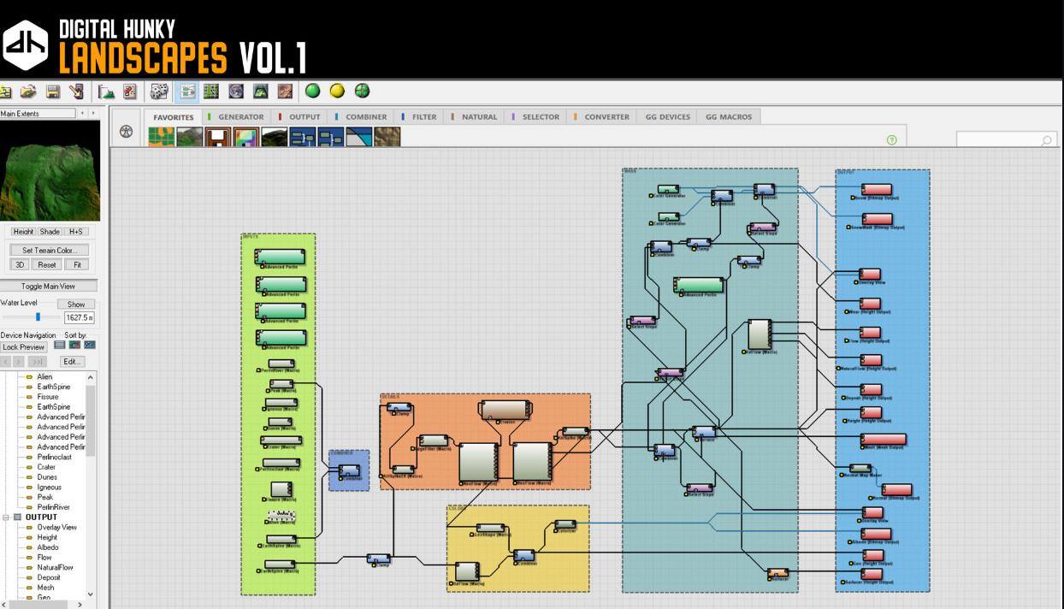Viewport: 1064px width, 609px height.
Task: Click the Reset view button
Action: 47,265
